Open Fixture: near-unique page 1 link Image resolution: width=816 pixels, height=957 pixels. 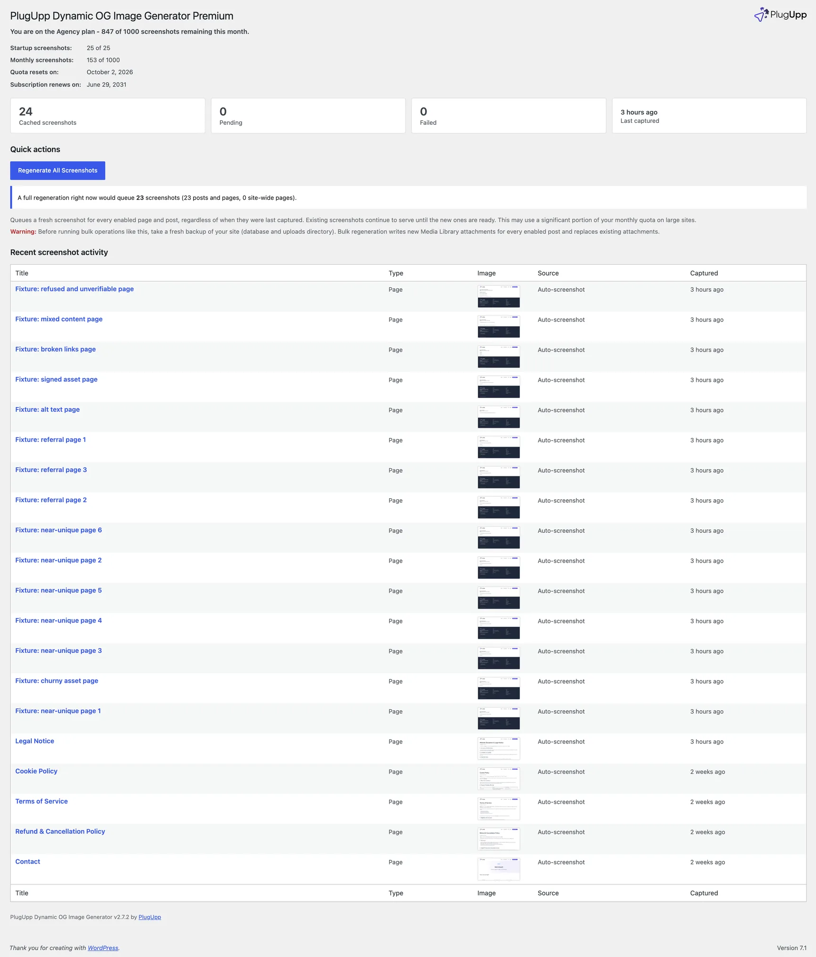tap(58, 711)
